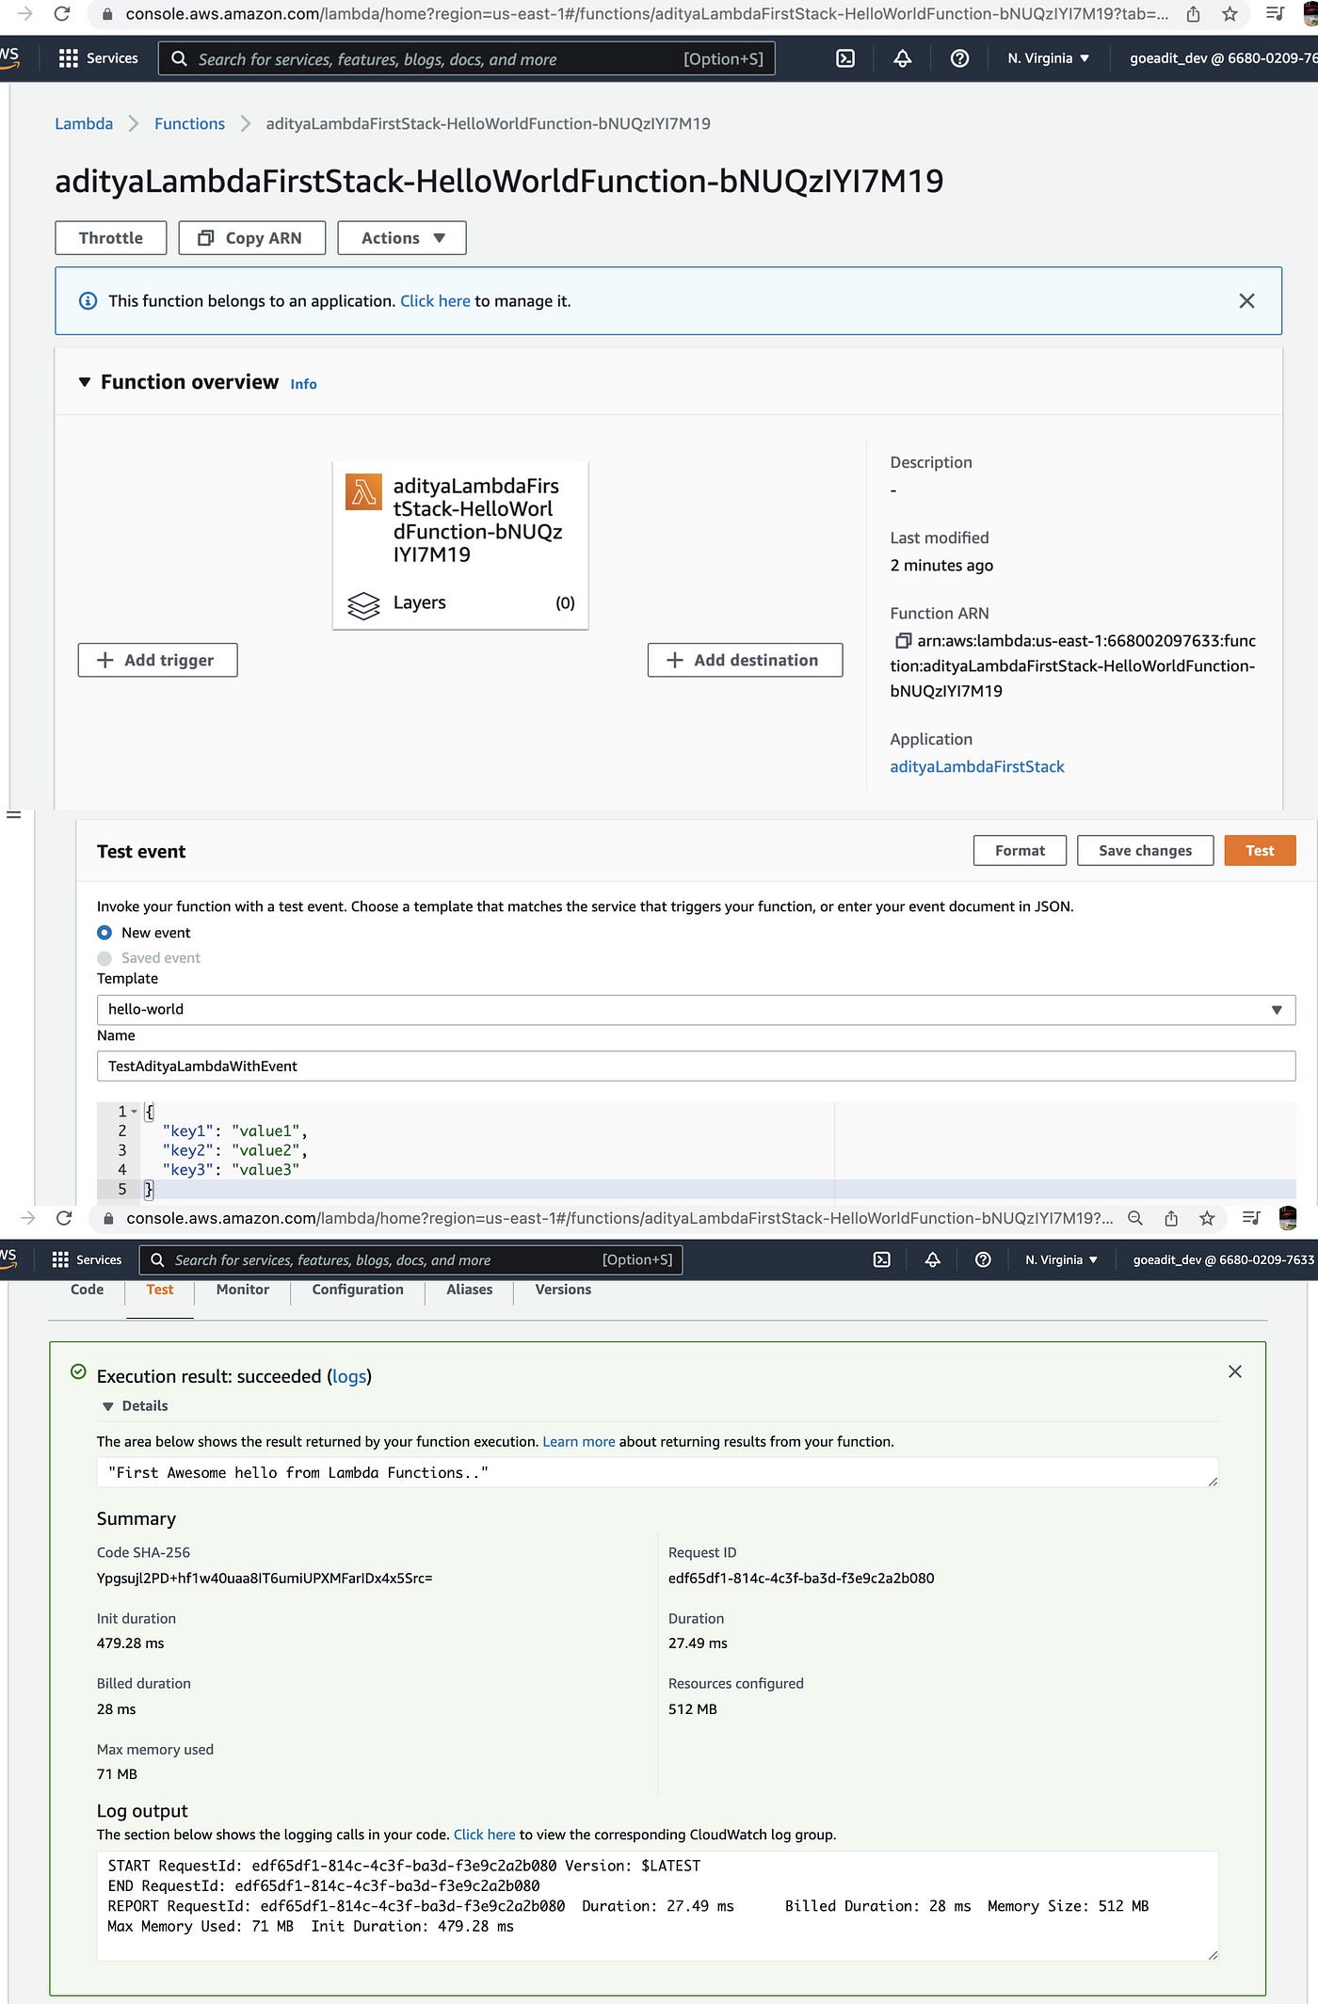Focus the top AWS search field

pyautogui.click(x=467, y=58)
